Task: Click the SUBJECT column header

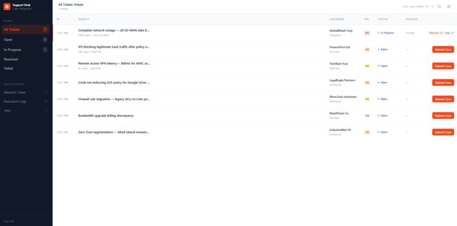Action: pyautogui.click(x=84, y=19)
